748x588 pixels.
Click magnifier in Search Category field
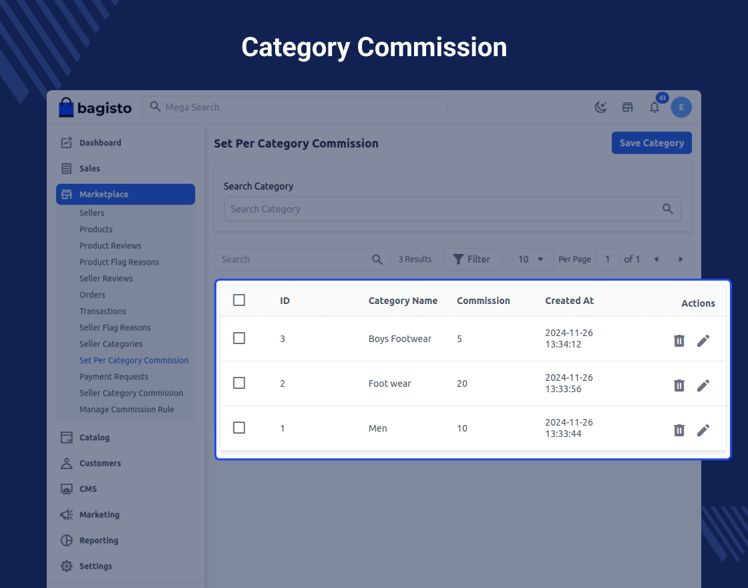point(667,208)
